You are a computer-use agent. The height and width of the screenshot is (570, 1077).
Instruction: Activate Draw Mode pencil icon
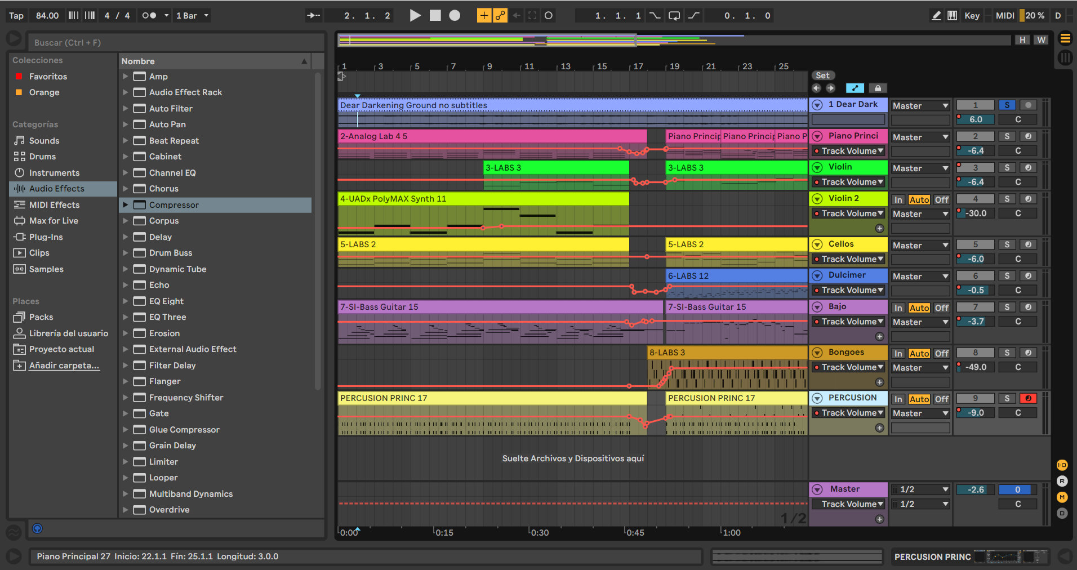point(936,16)
